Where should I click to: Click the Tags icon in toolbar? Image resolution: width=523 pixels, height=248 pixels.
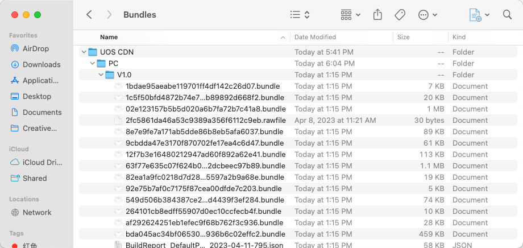[400, 15]
